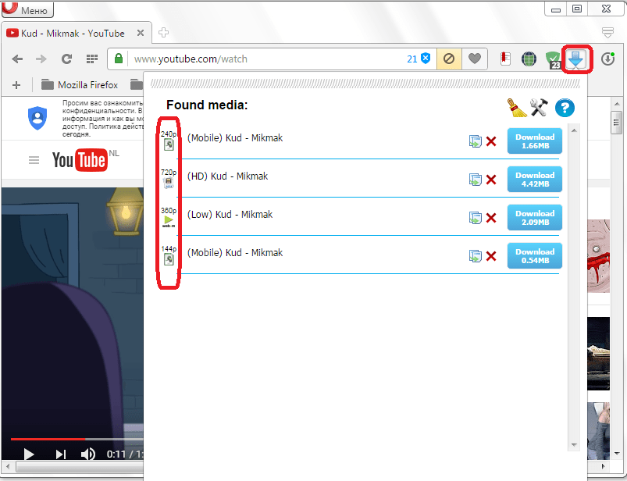Open the YouTube guide menu with hamburger icon
This screenshot has height=481, width=627.
coord(34,160)
